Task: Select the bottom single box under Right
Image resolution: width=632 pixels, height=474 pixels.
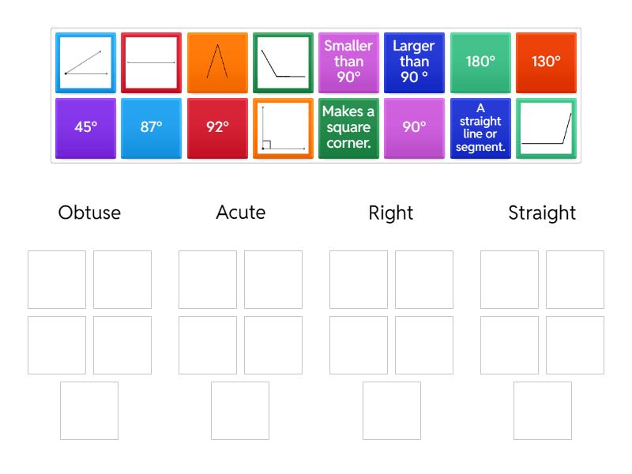Action: (392, 411)
